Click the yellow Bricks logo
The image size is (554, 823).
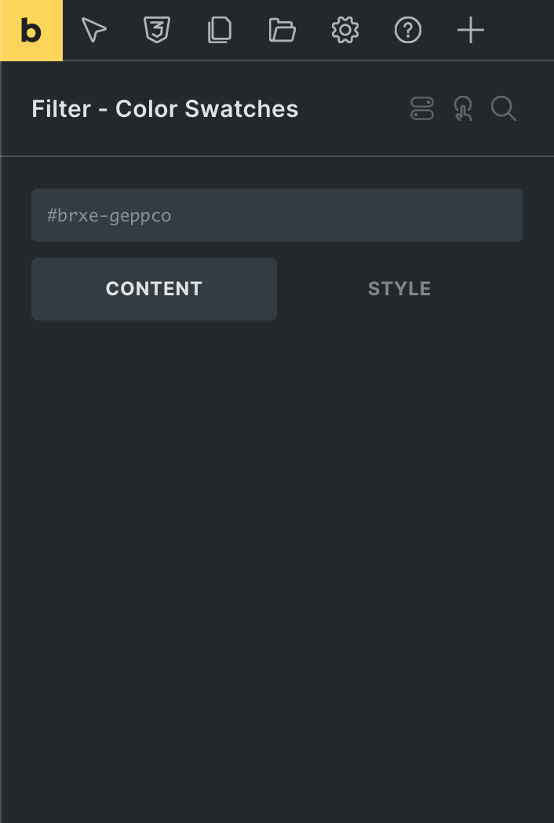(31, 31)
